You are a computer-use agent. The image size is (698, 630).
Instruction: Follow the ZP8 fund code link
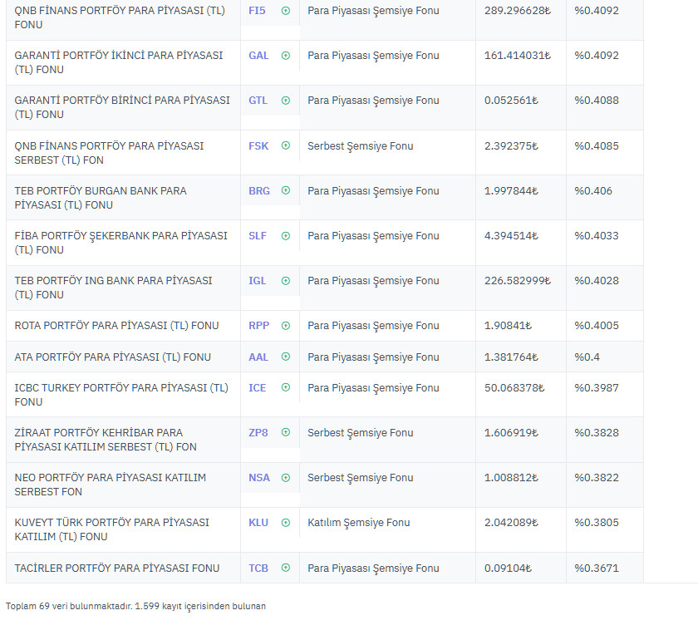click(x=258, y=432)
